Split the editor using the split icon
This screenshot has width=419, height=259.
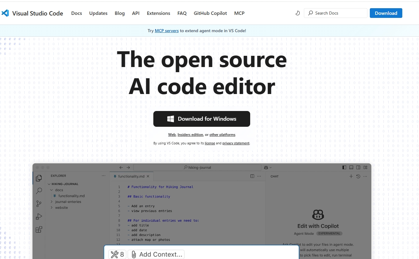252,176
